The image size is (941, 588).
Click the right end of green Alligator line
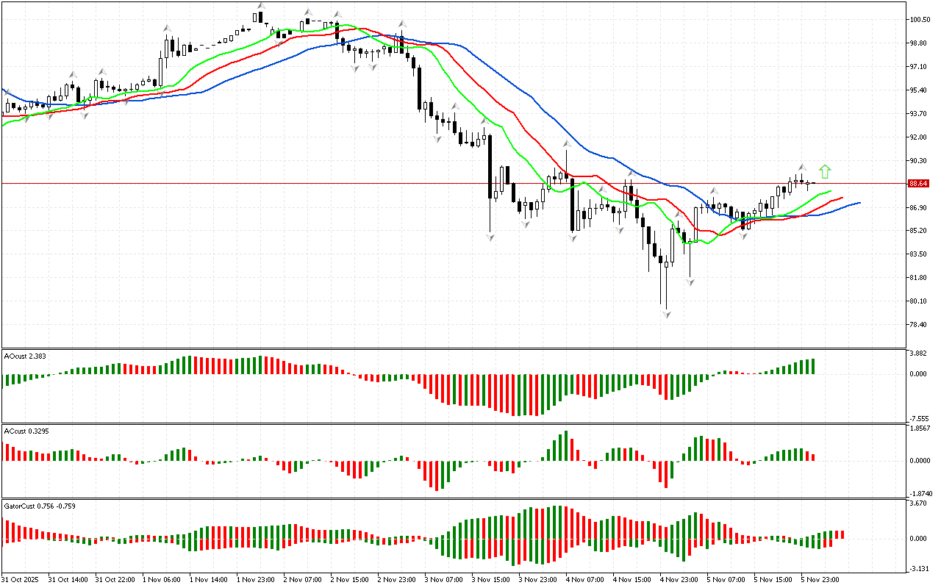831,191
